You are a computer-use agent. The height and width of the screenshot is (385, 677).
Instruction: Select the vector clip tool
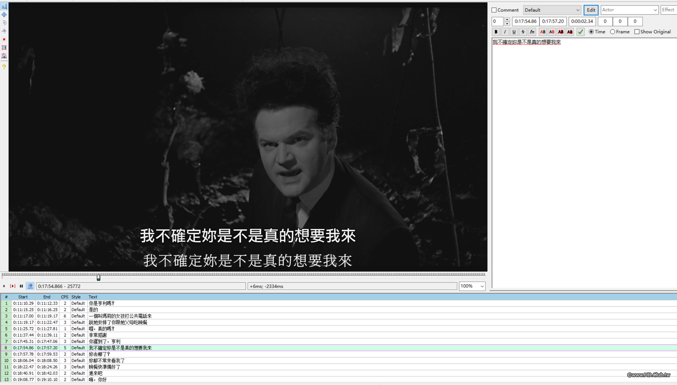coord(4,56)
